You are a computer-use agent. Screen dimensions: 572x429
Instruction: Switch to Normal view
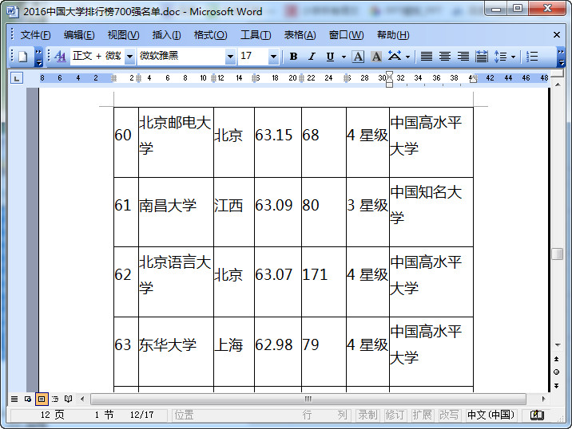click(14, 399)
